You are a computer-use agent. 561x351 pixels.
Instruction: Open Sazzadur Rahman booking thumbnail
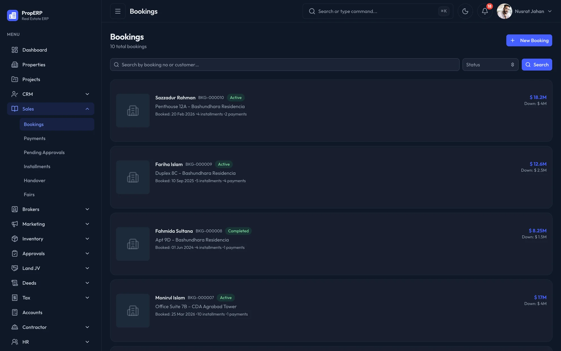point(133,111)
